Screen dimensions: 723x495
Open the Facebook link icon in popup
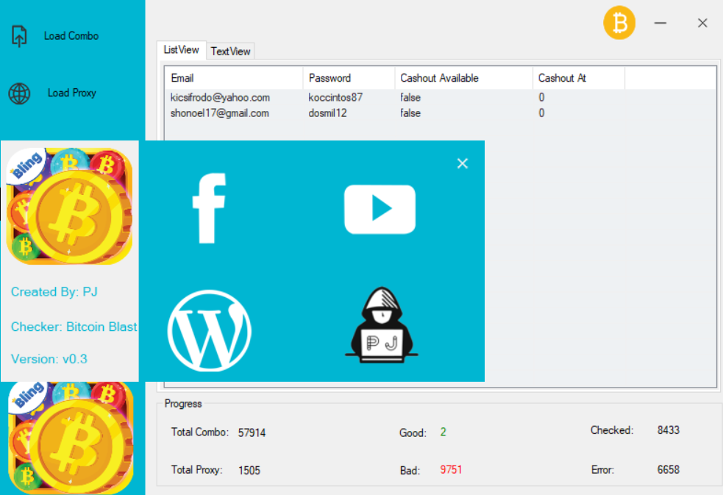coord(209,208)
